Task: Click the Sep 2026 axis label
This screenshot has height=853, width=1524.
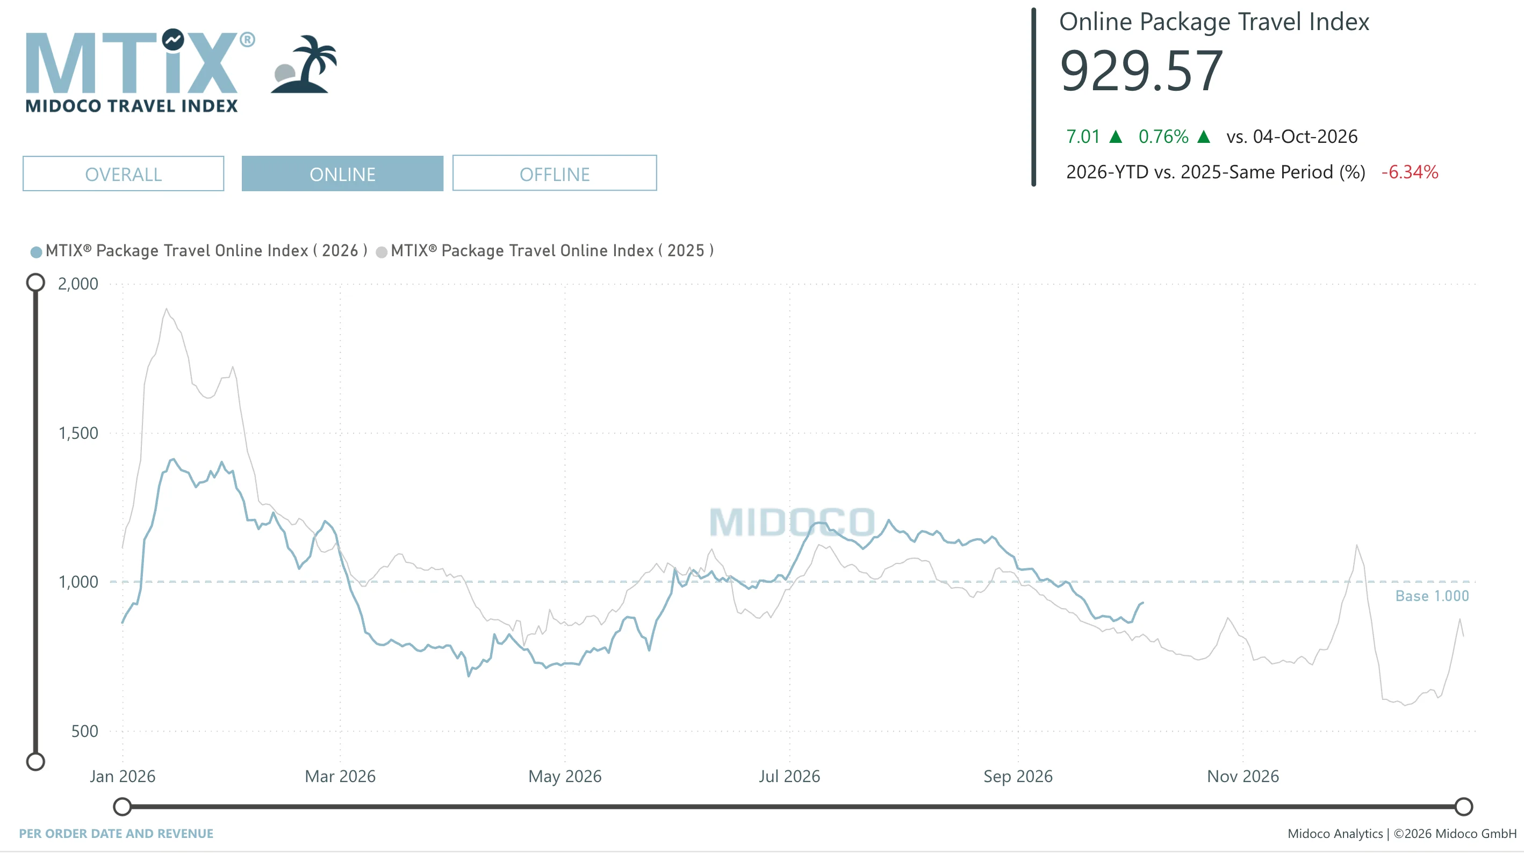Action: pyautogui.click(x=1018, y=776)
